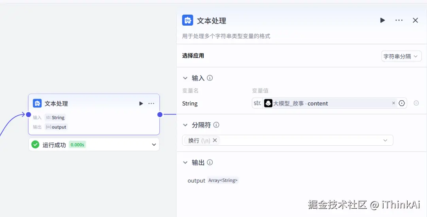Screen dimensions: 427x217
Task: Collapse the 输出 section
Action: (185, 163)
